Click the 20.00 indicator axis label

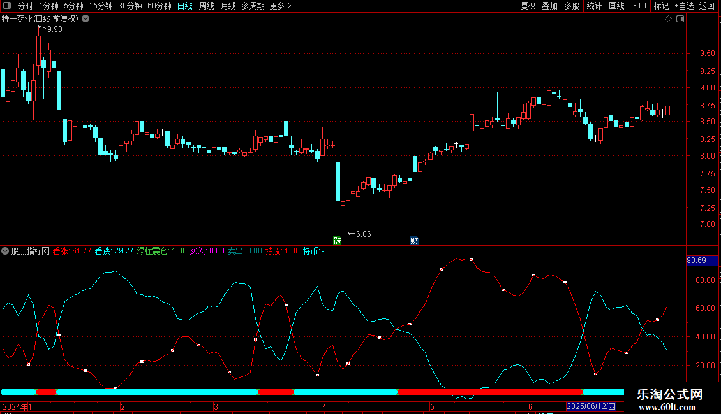click(x=705, y=366)
